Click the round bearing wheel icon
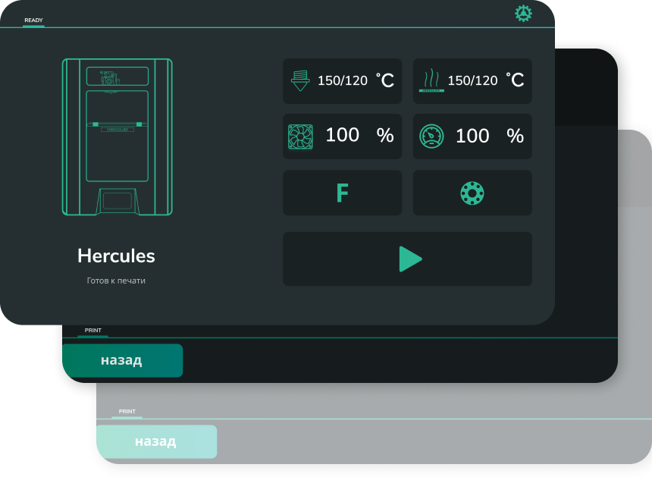The height and width of the screenshot is (480, 652). point(472,193)
